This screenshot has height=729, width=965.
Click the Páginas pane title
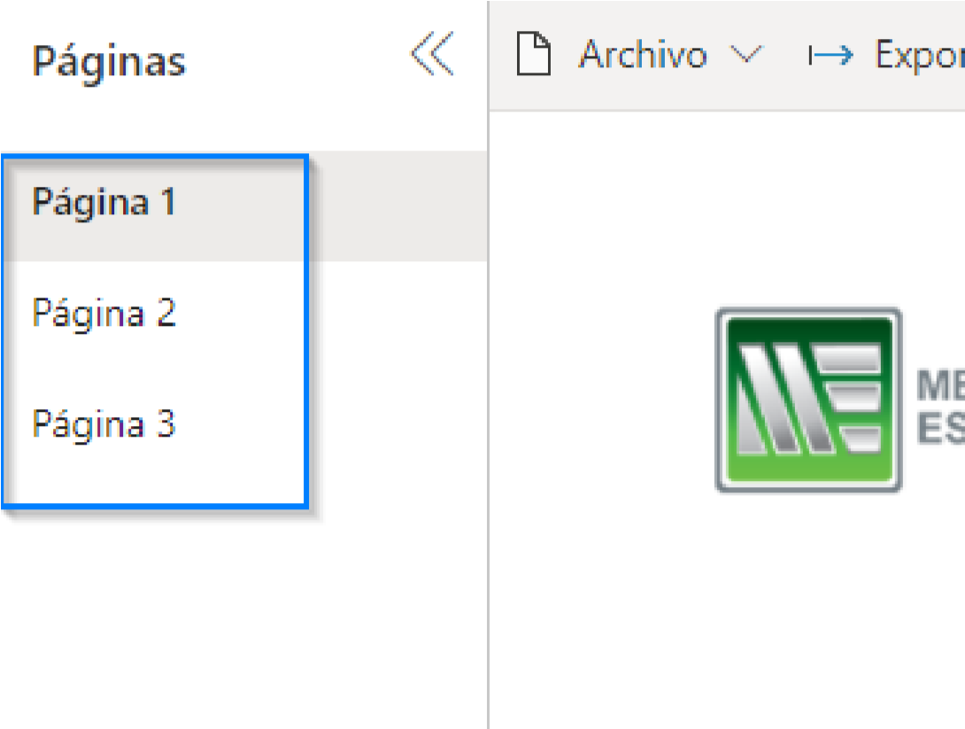(108, 62)
